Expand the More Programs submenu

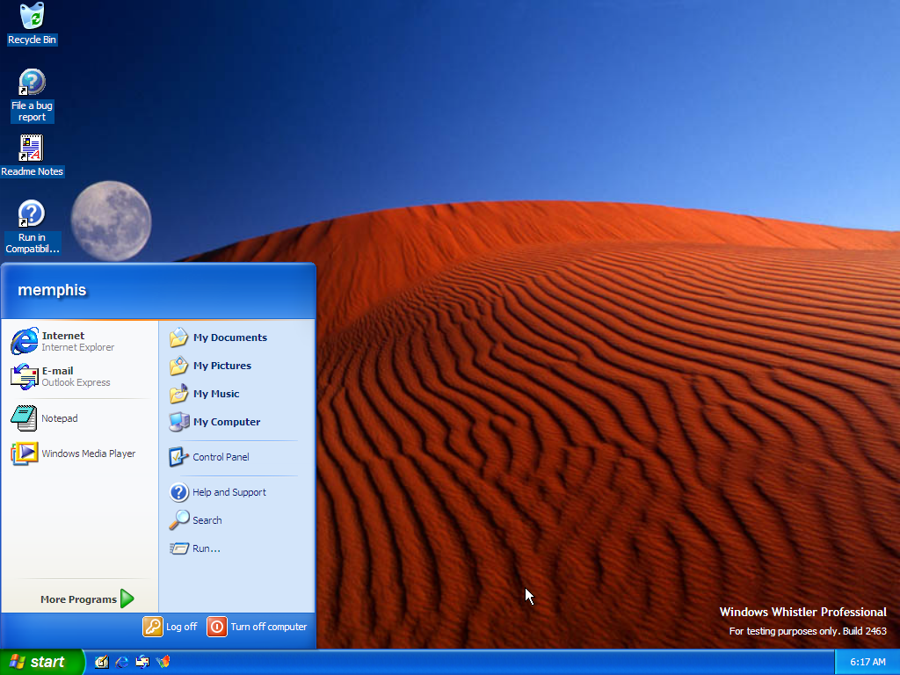87,599
